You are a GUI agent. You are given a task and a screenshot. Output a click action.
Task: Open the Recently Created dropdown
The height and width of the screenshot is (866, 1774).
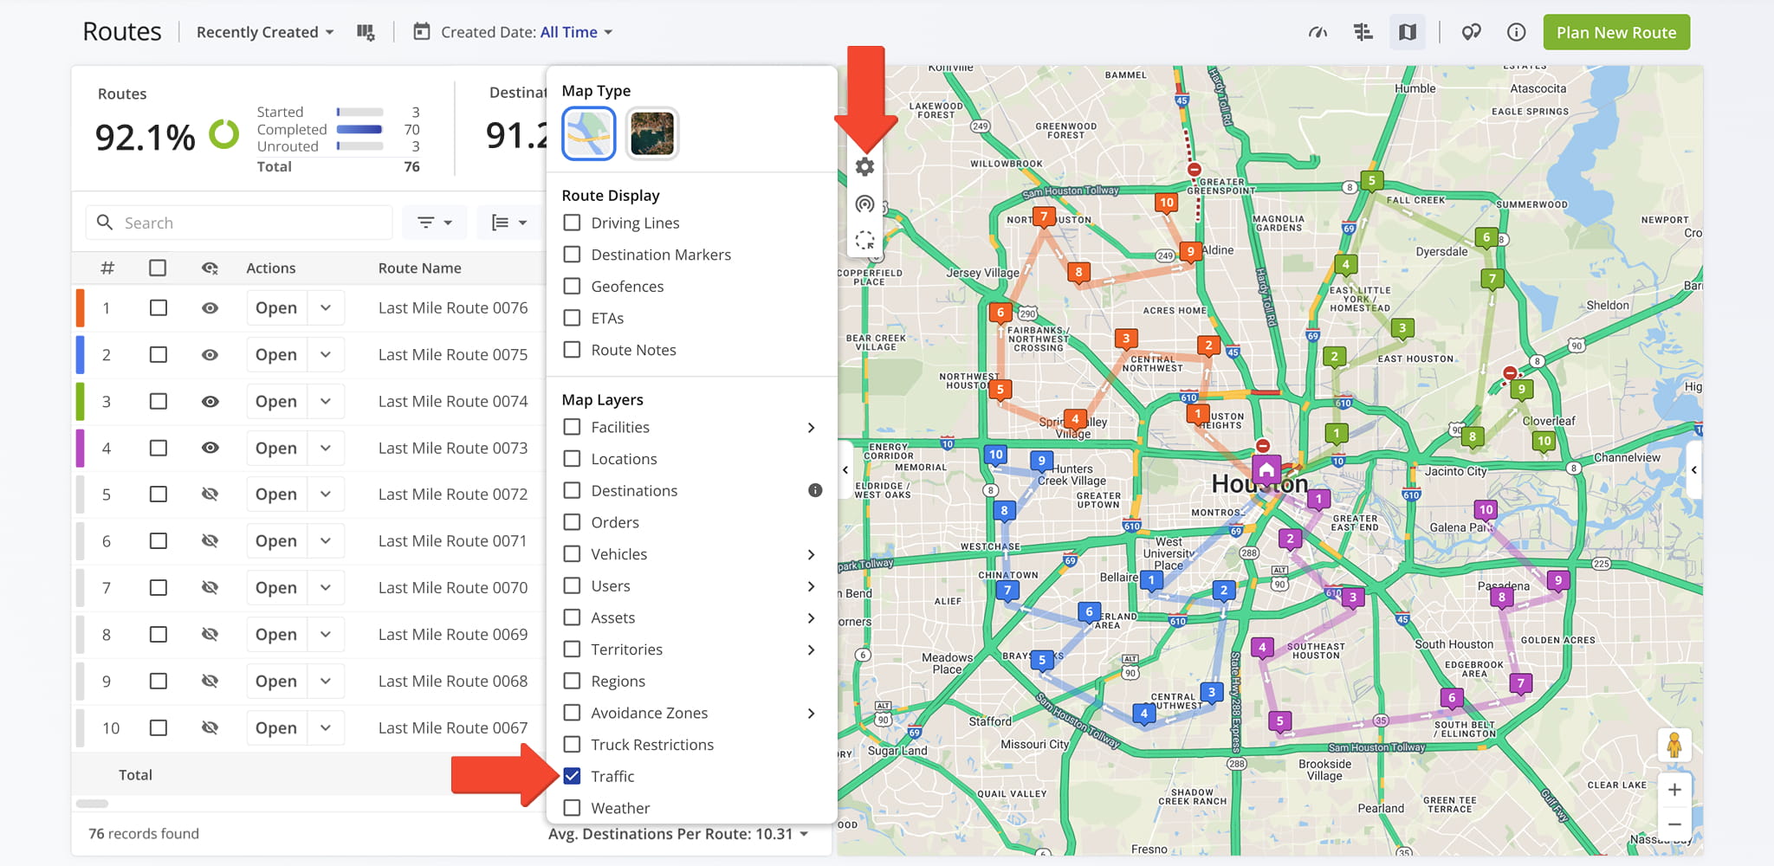265,32
